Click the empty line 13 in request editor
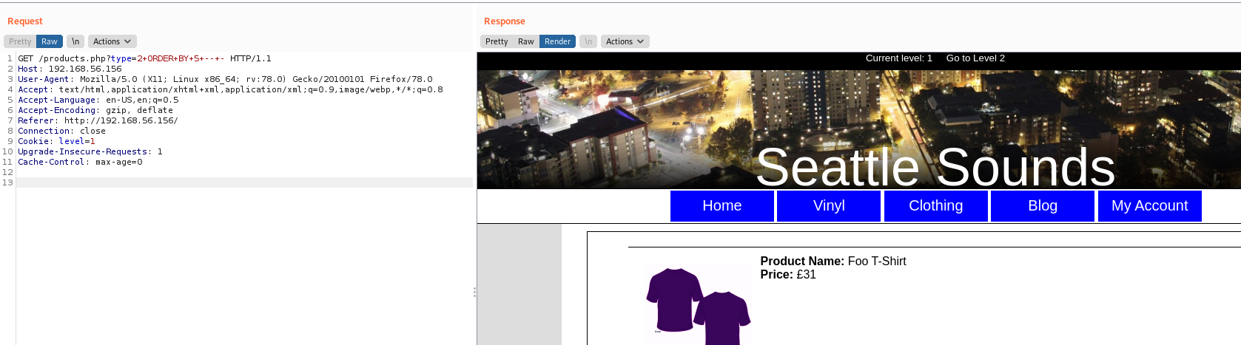Screen dimensions: 1241x345 point(244,182)
